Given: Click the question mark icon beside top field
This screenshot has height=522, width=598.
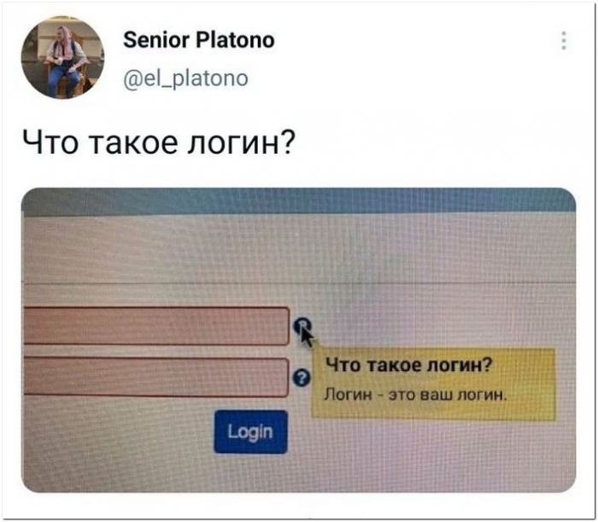Looking at the screenshot, I should [302, 325].
